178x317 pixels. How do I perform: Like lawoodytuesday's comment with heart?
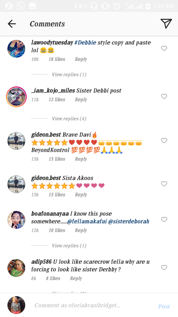tap(164, 48)
